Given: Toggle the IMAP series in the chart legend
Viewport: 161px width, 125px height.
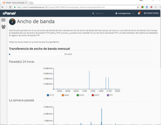Looking at the screenshot, I should (x=65, y=95).
